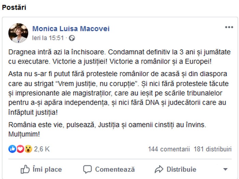The width and height of the screenshot is (239, 179).
Task: Open the post timestamp Ieri la 15:51
Action: (x=48, y=38)
